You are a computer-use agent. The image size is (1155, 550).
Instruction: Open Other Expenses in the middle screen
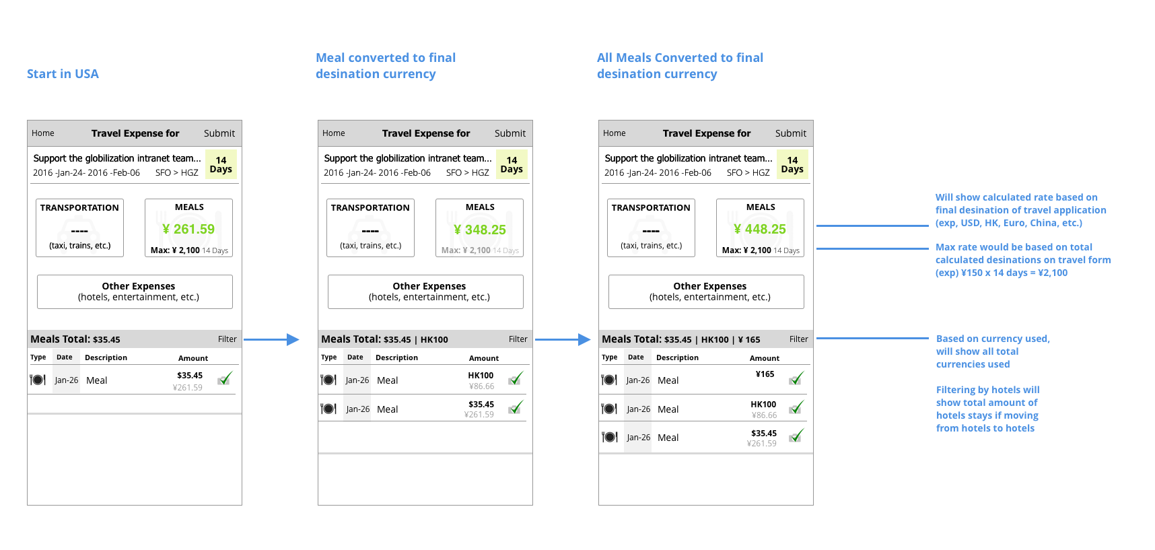[425, 291]
